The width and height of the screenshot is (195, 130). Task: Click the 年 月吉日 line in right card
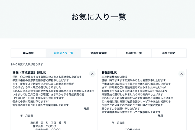pos(118,123)
